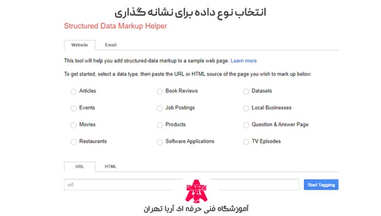Choose Software Applications data type
Screen dimensions: 381x216
tap(160, 142)
